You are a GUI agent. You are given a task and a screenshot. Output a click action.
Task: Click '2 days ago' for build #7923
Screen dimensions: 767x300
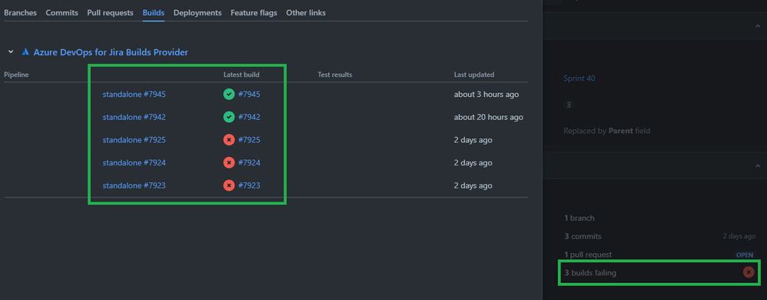pyautogui.click(x=473, y=185)
